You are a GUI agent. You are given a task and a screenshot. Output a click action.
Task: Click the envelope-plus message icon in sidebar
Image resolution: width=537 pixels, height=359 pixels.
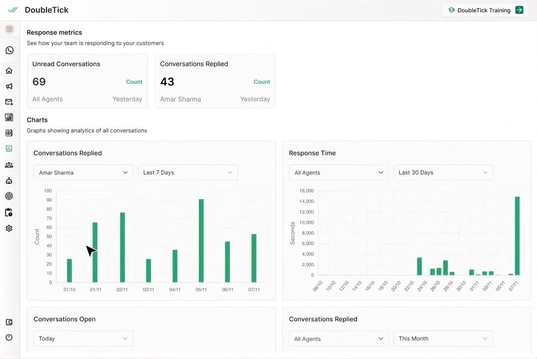pos(9,102)
